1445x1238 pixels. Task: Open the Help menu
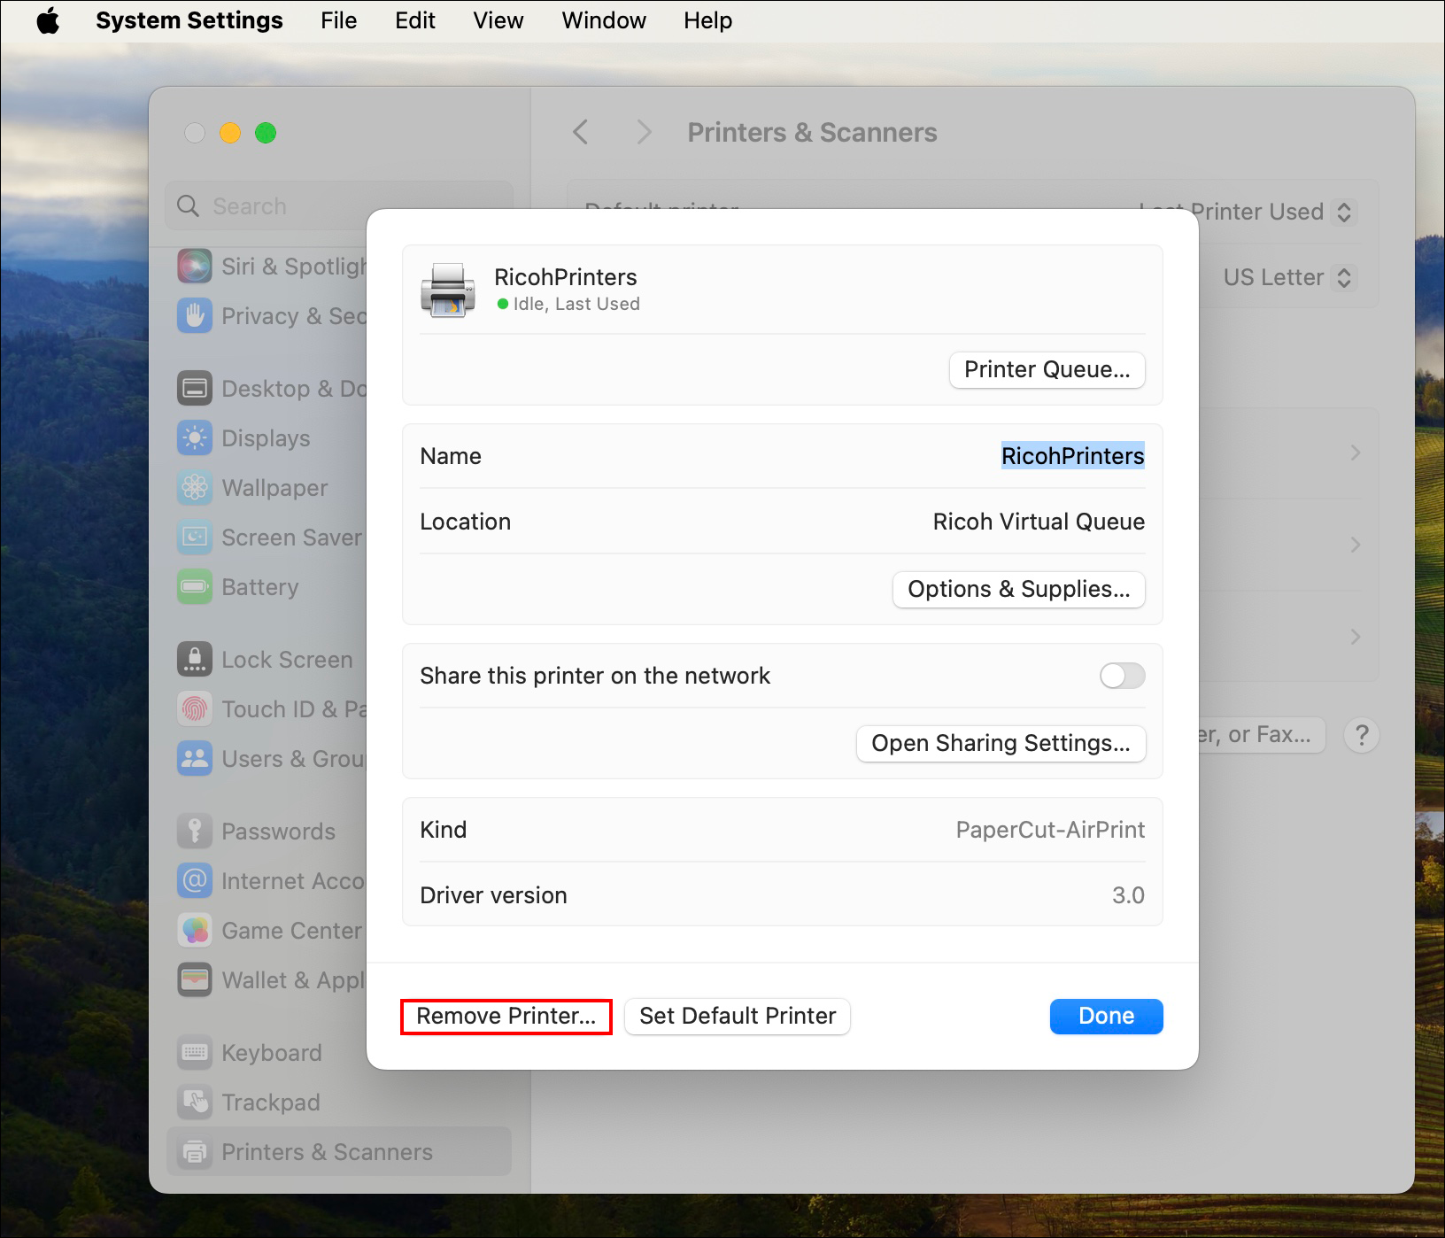point(707,20)
